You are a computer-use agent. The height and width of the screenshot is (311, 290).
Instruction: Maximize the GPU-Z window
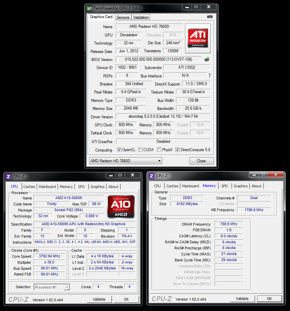[196, 7]
